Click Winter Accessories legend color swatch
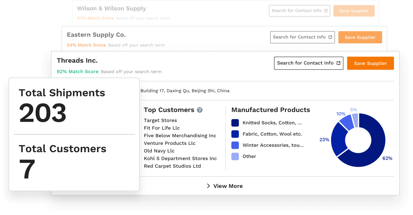 click(235, 145)
